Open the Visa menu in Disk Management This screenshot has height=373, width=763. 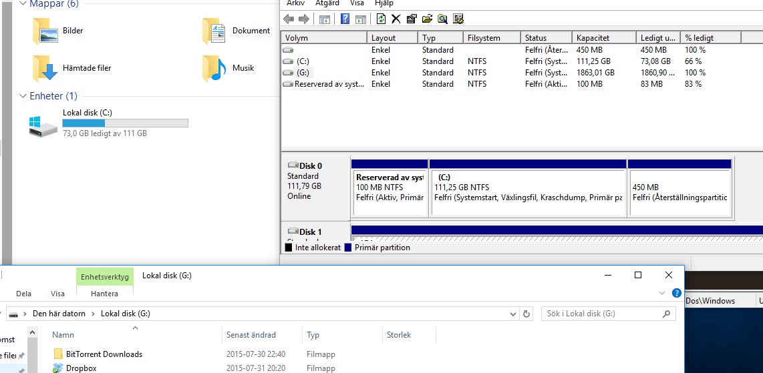tap(357, 3)
